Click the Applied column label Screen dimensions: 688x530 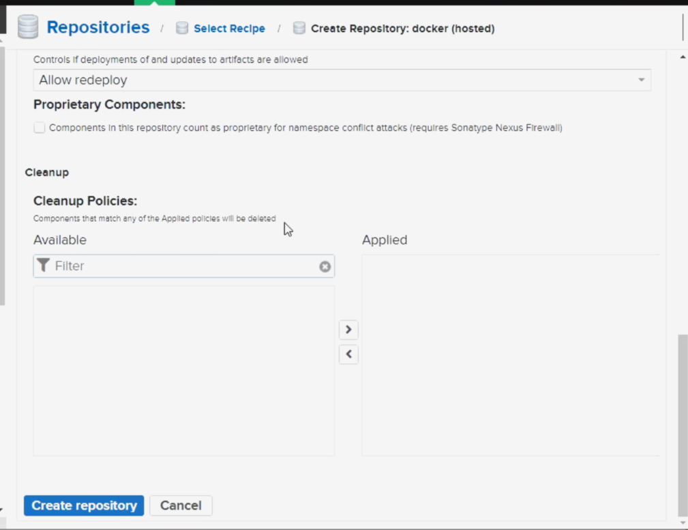(385, 239)
